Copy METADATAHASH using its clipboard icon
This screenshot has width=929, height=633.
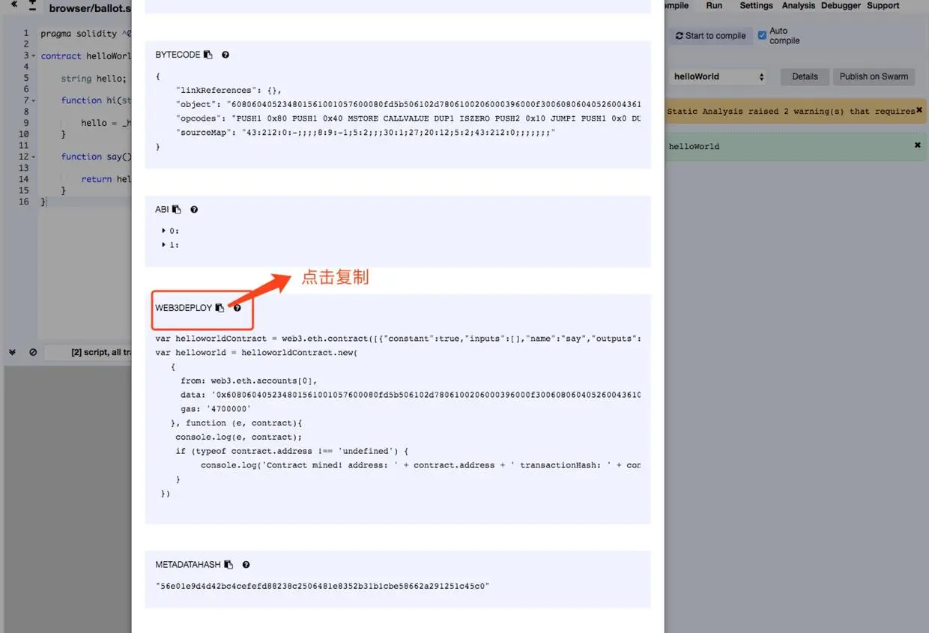click(229, 564)
